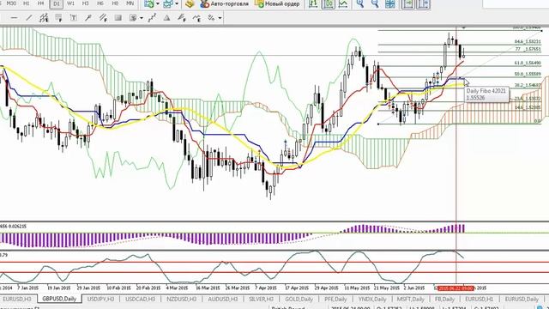Toggle chart shift from right border
549x309 pixels.
423,3
